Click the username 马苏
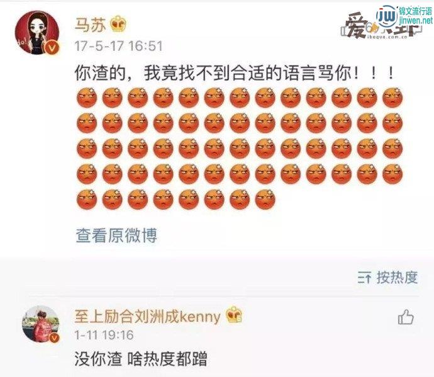The height and width of the screenshot is (377, 434). tap(90, 25)
